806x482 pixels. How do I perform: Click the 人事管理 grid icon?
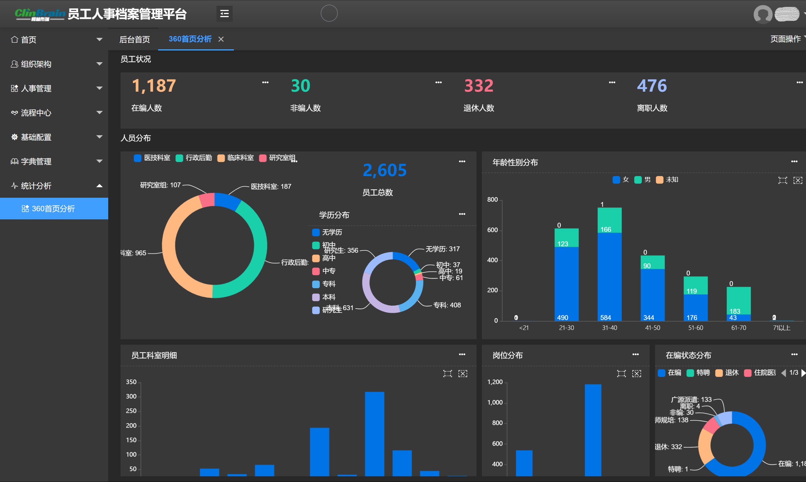[x=14, y=88]
